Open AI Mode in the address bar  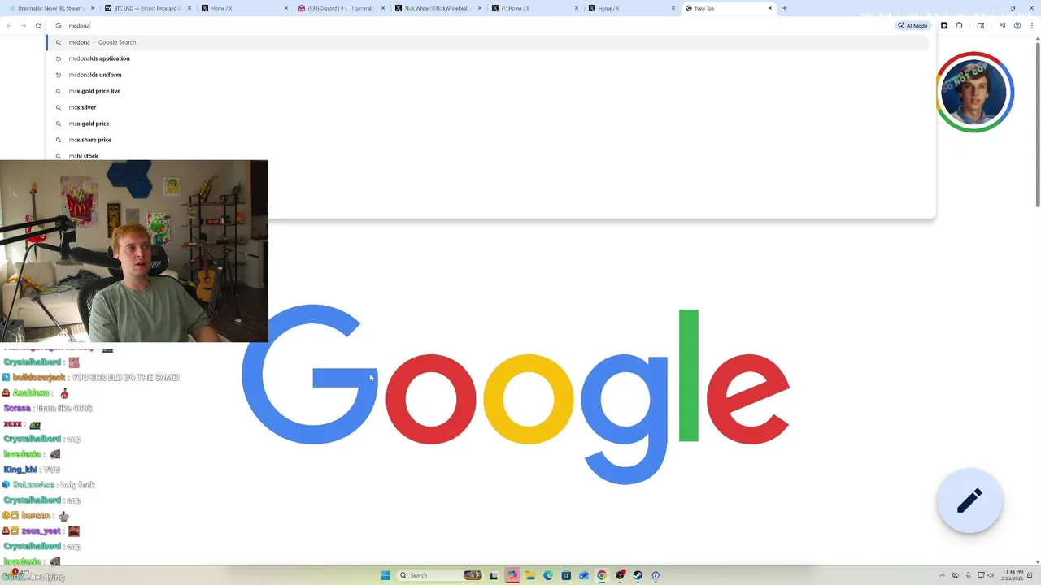click(x=913, y=25)
